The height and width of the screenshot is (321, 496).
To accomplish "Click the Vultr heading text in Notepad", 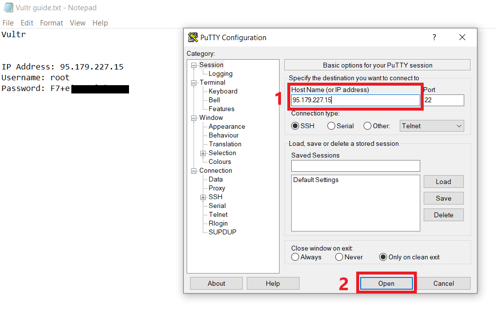I will [14, 34].
